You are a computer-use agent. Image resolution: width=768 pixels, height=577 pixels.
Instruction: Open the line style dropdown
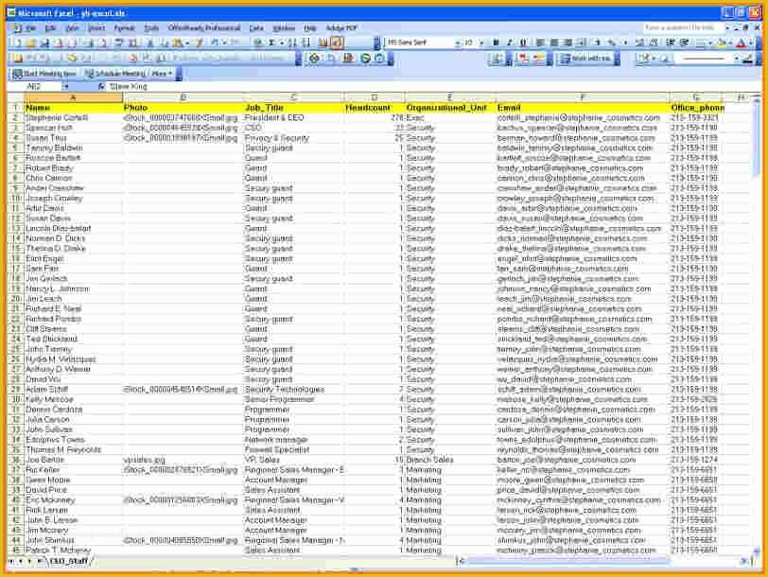click(736, 59)
